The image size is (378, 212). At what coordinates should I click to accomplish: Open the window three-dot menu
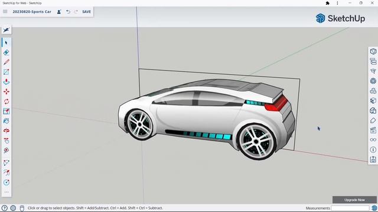pos(337,3)
